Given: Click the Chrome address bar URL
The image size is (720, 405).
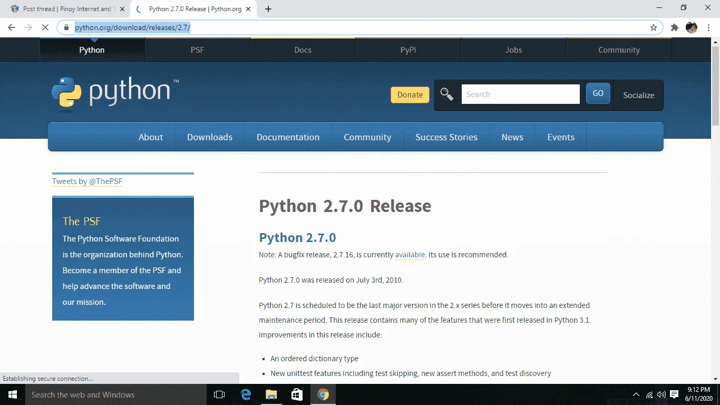Looking at the screenshot, I should point(132,27).
